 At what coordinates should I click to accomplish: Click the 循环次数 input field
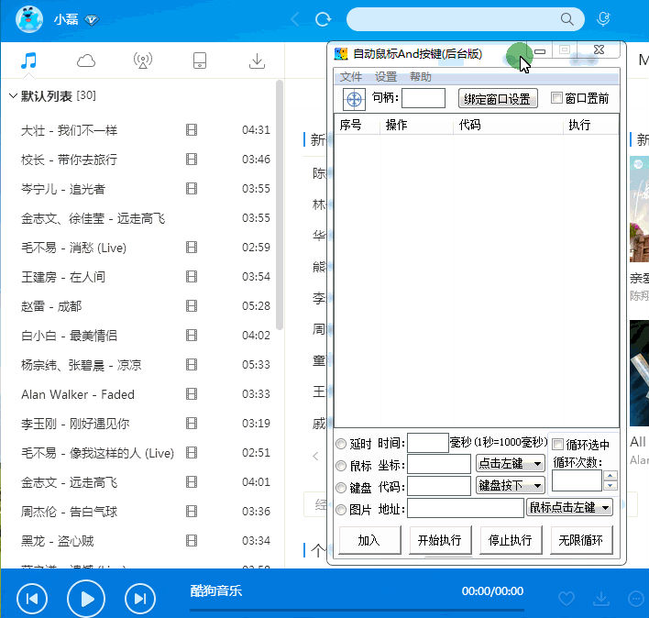click(x=577, y=480)
